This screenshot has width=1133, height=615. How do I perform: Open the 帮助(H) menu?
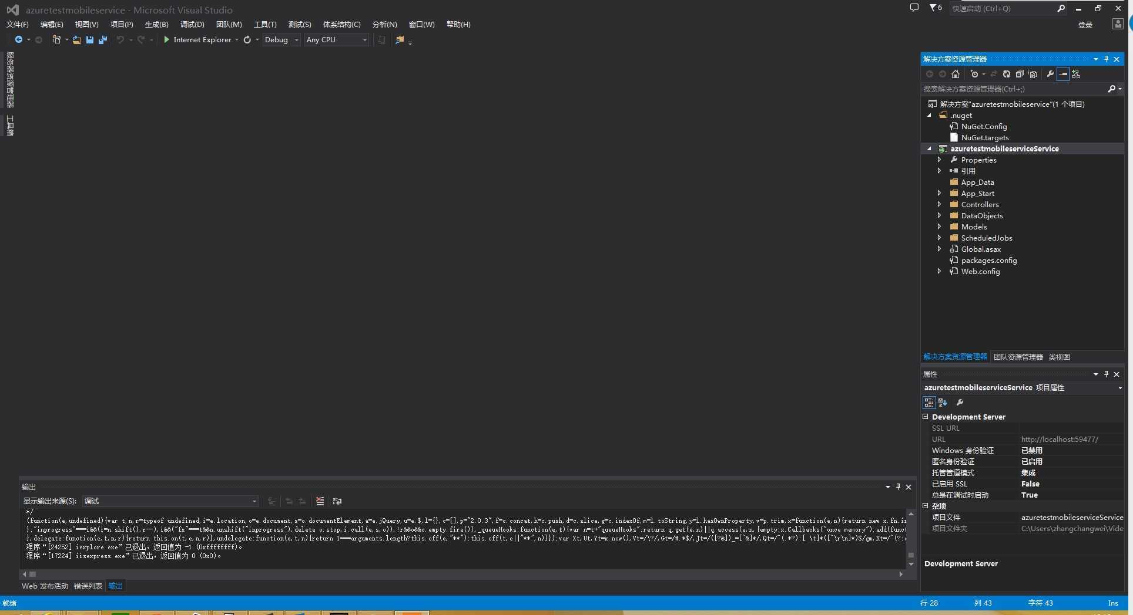pos(458,24)
